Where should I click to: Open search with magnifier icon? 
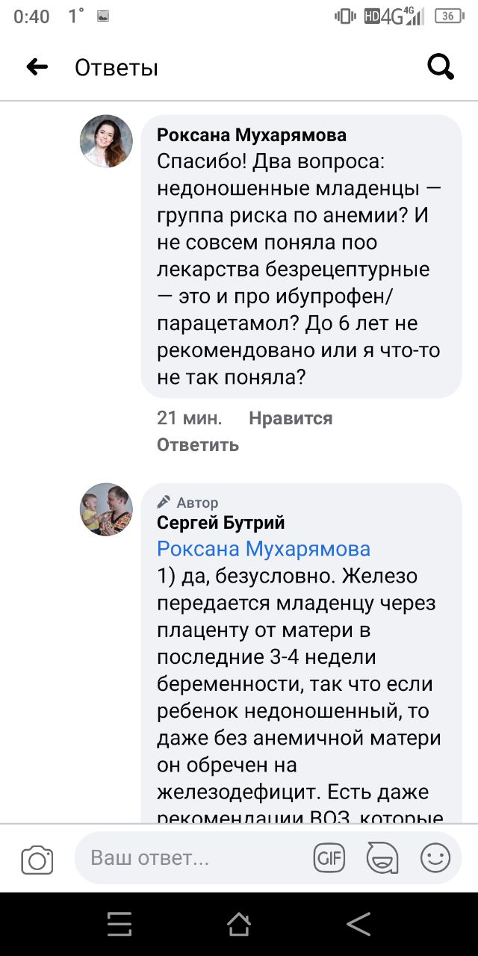point(441,68)
